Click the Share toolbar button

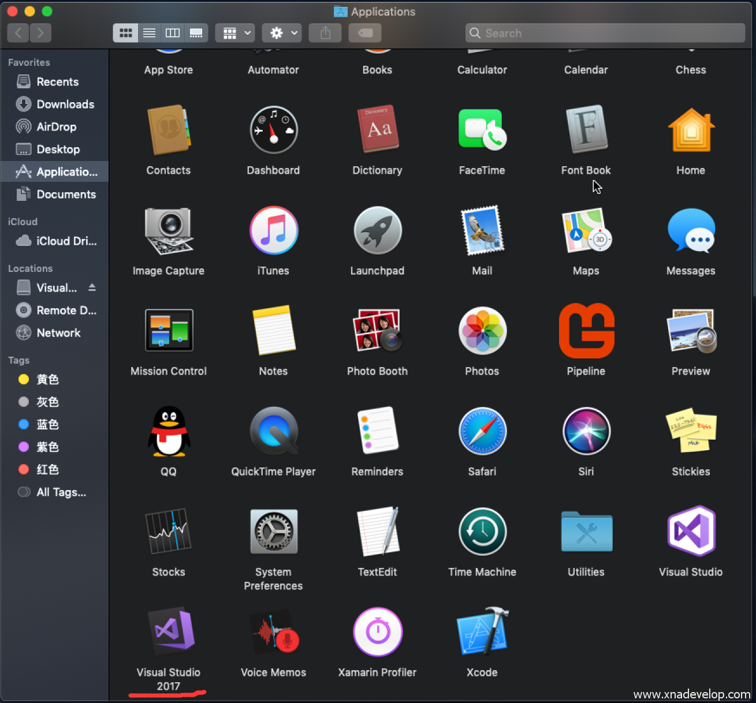click(326, 33)
